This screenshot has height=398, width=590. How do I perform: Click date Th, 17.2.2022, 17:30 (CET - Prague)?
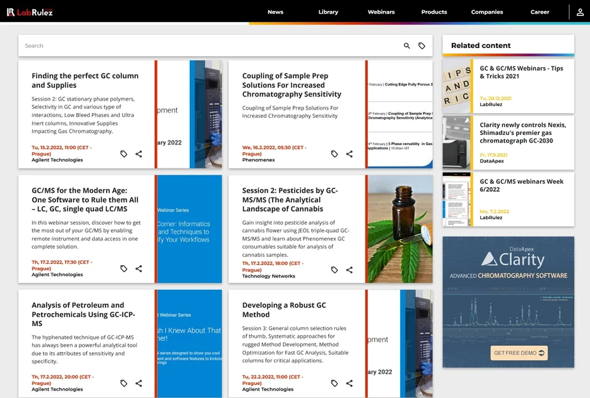point(62,265)
